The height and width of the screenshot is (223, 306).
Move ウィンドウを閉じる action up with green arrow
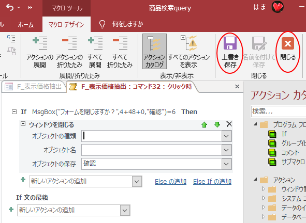click(205, 124)
